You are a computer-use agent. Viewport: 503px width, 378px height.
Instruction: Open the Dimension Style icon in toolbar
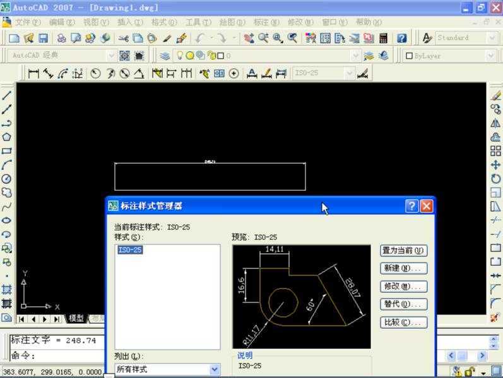pyautogui.click(x=362, y=74)
